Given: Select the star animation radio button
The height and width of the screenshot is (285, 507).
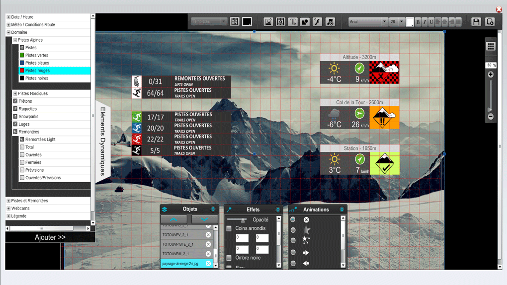Looking at the screenshot, I should click(x=293, y=230).
